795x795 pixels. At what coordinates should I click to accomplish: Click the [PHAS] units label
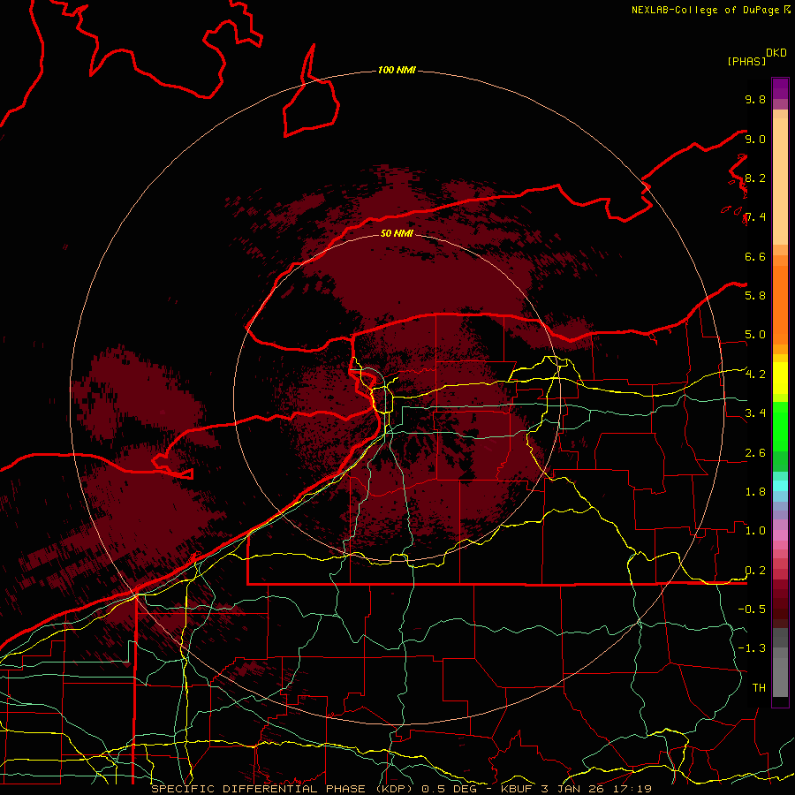(746, 62)
